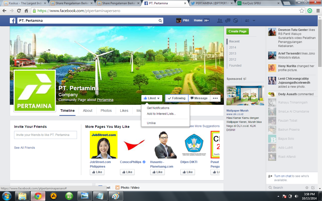This screenshot has width=322, height=201.
Task: Like the Ditjen DIKTI page
Action: [188, 172]
